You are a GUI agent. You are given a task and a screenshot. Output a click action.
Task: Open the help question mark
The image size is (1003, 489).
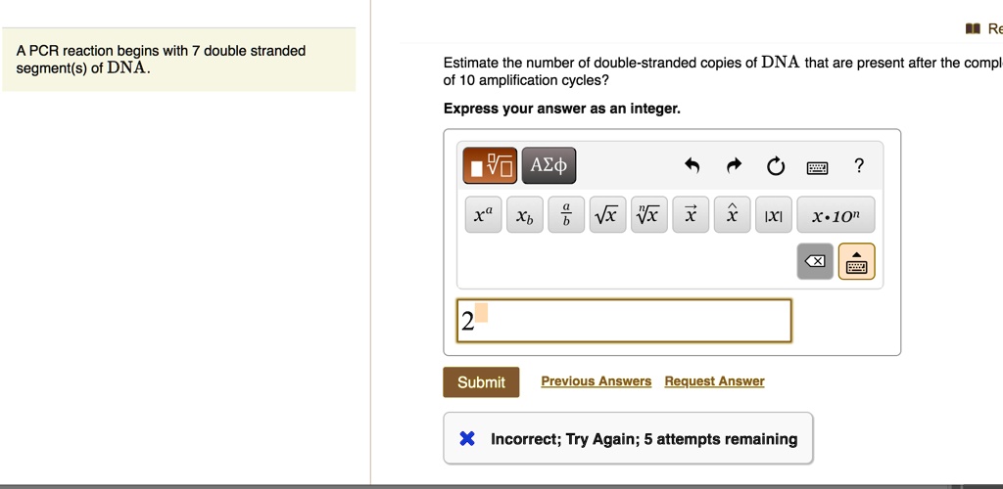[859, 166]
